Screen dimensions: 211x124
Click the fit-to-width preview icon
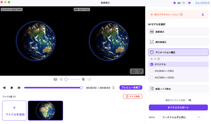pos(55,79)
